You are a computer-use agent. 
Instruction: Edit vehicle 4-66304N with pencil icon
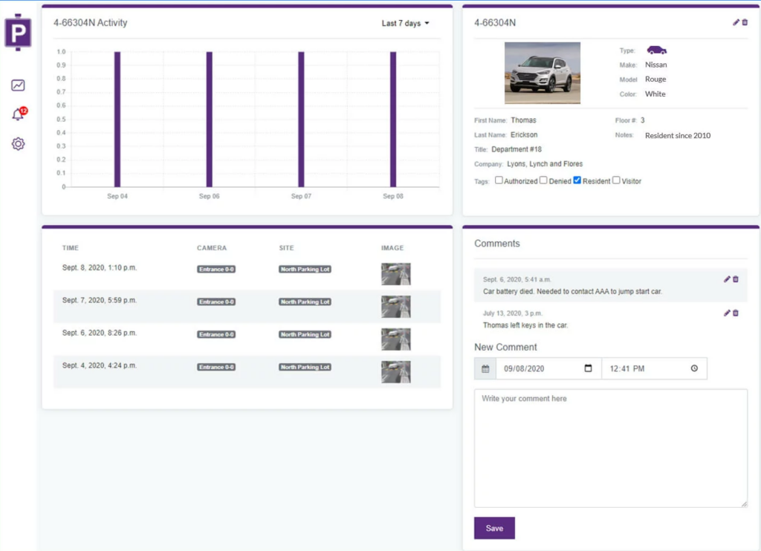[x=736, y=22]
